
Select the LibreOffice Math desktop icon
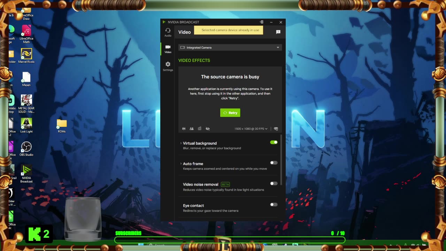[26, 35]
